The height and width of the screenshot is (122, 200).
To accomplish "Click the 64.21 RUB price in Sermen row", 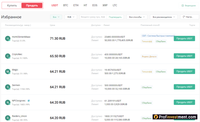I will tap(58, 87).
